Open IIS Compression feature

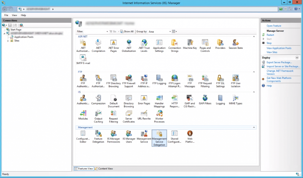pos(98,100)
